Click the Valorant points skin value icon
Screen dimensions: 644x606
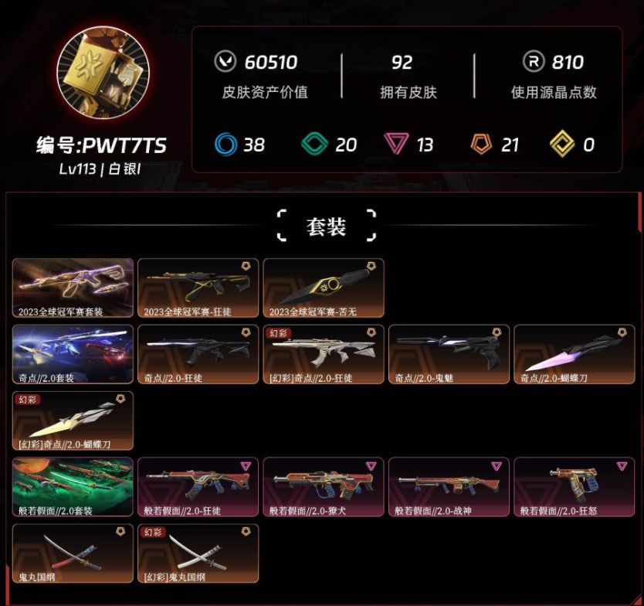pyautogui.click(x=225, y=62)
